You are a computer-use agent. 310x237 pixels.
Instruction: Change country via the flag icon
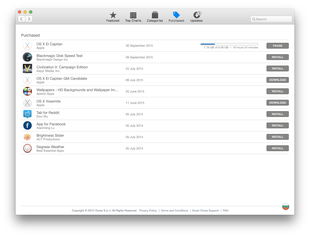[x=286, y=206]
